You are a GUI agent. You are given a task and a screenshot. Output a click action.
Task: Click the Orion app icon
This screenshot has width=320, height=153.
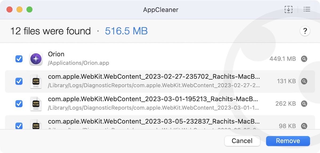click(x=36, y=59)
